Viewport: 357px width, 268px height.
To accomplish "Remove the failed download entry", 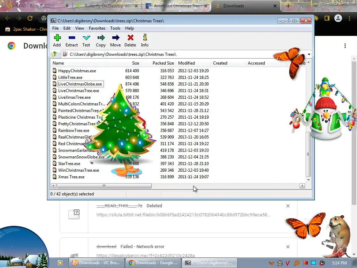I will point(288,247).
